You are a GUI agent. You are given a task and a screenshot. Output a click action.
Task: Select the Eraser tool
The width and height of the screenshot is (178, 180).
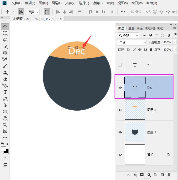5,79
